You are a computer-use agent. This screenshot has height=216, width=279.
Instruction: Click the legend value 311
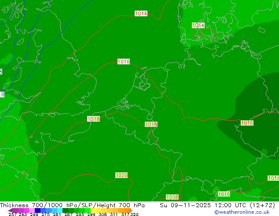click(114, 214)
